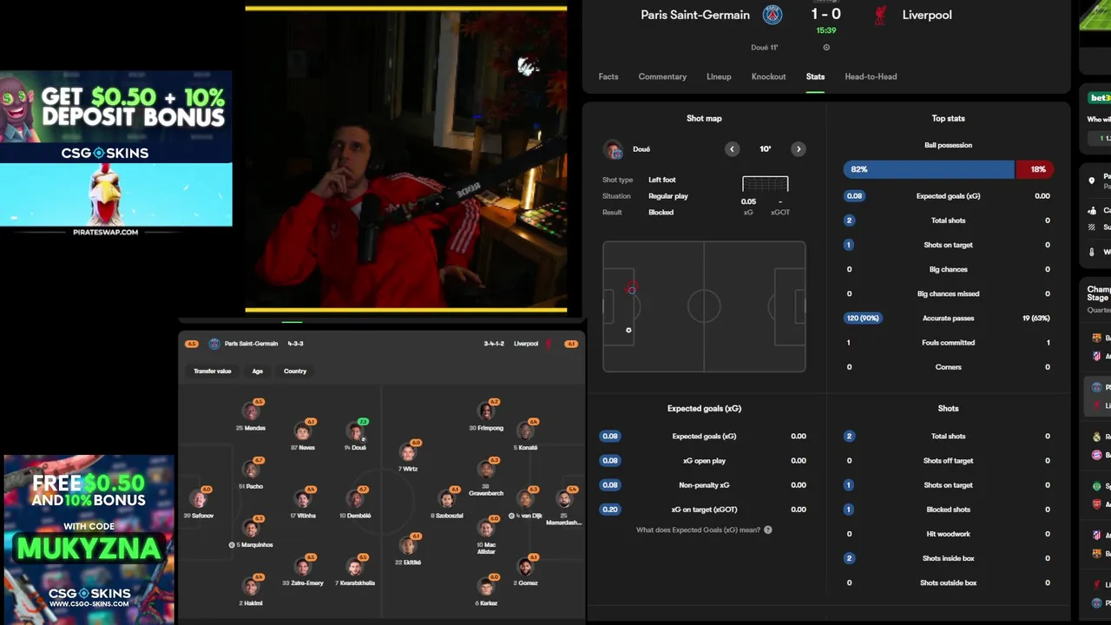Select player Konaté in the lineup
1111x625 pixels.
tap(525, 435)
